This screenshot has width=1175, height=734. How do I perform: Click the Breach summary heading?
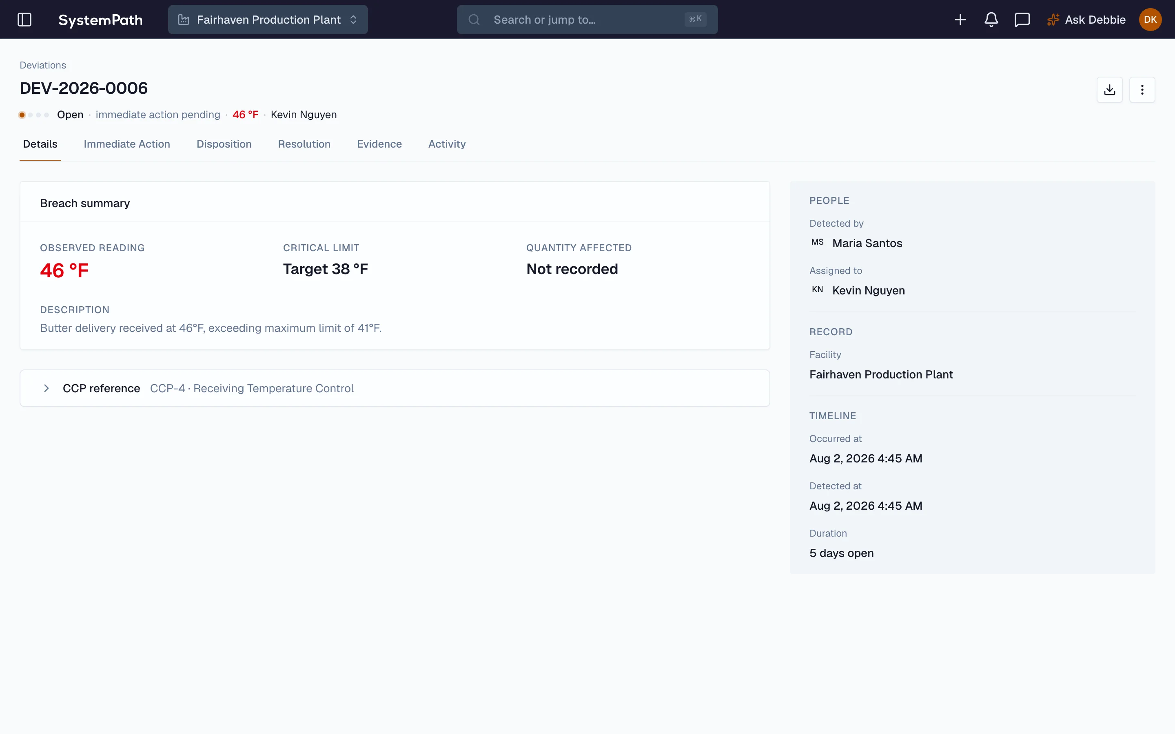(x=85, y=203)
